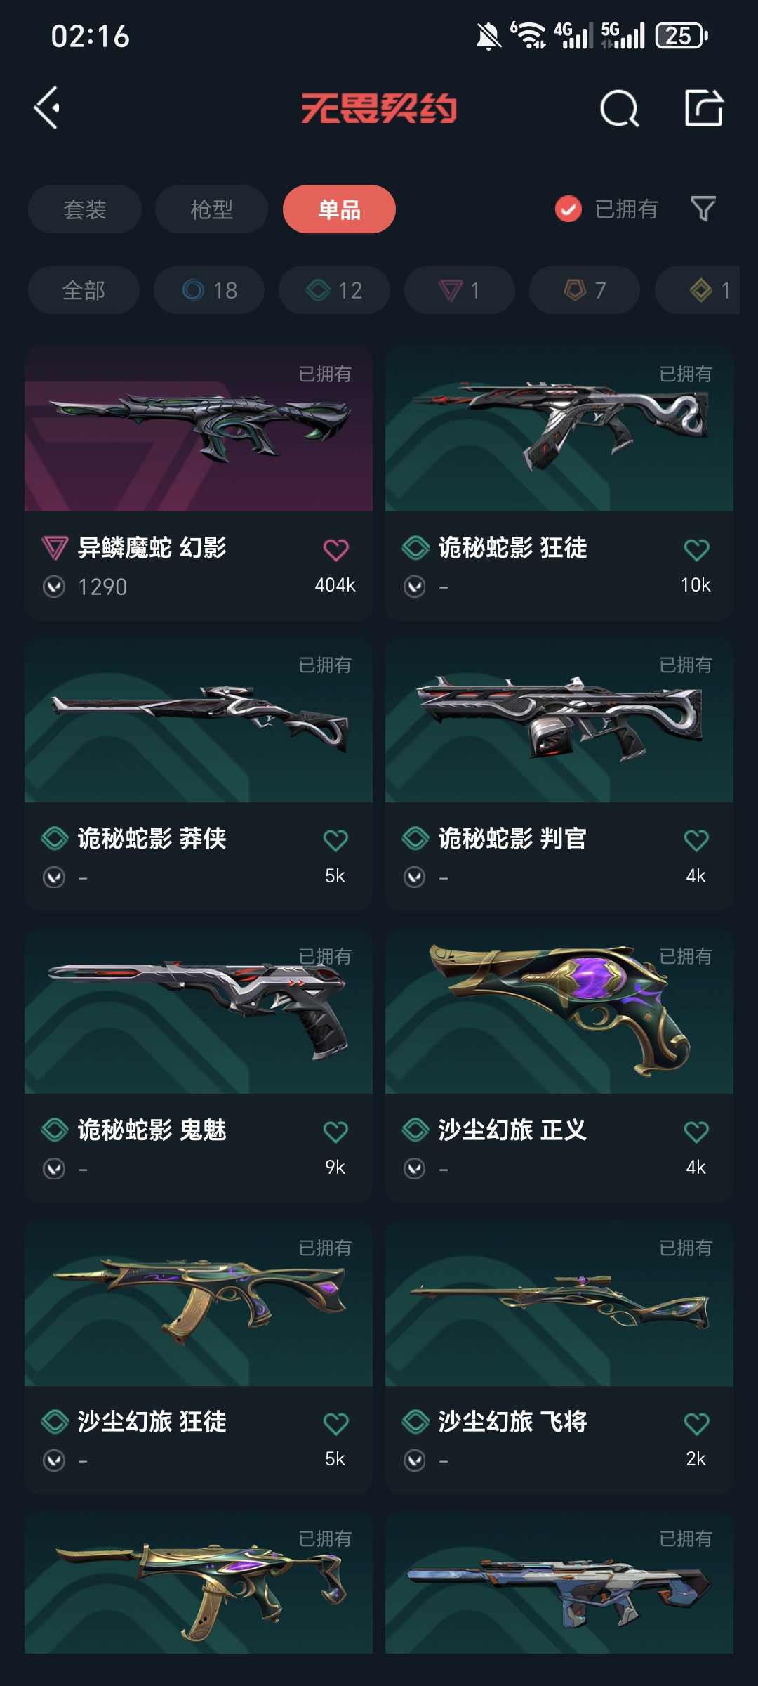Open the filter funnel icon
Image resolution: width=758 pixels, height=1686 pixels.
(703, 209)
